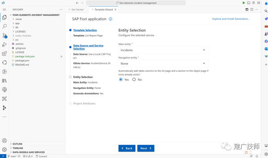Open the crossed tools icon view
The height and width of the screenshot is (158, 268).
4,99
